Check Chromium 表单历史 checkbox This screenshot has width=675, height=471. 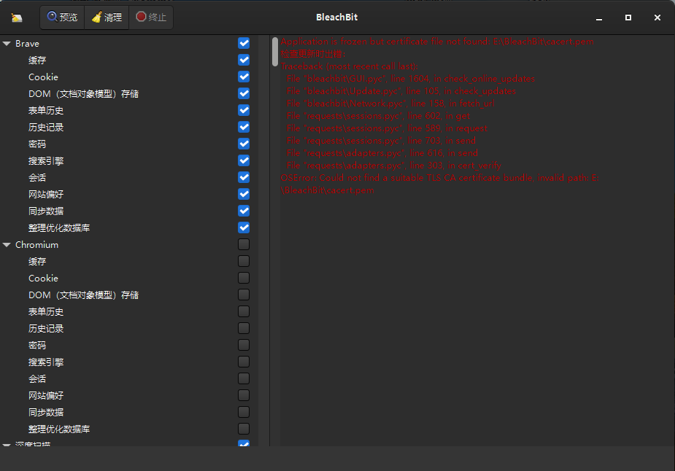[x=244, y=311]
